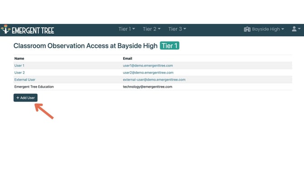Open the Tier 2 dropdown menu
Image resolution: width=304 pixels, height=170 pixels.
[152, 29]
